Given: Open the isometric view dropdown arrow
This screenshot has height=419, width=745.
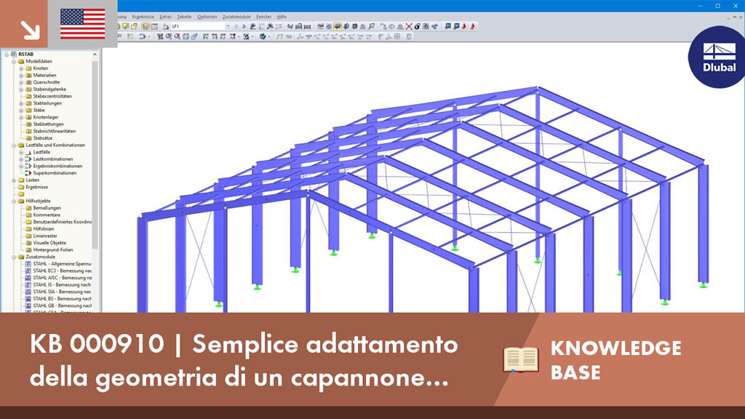Looking at the screenshot, I should pos(239,36).
